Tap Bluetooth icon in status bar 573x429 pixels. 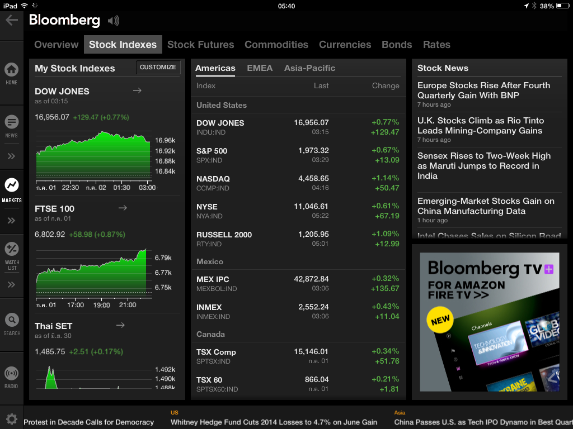click(534, 6)
